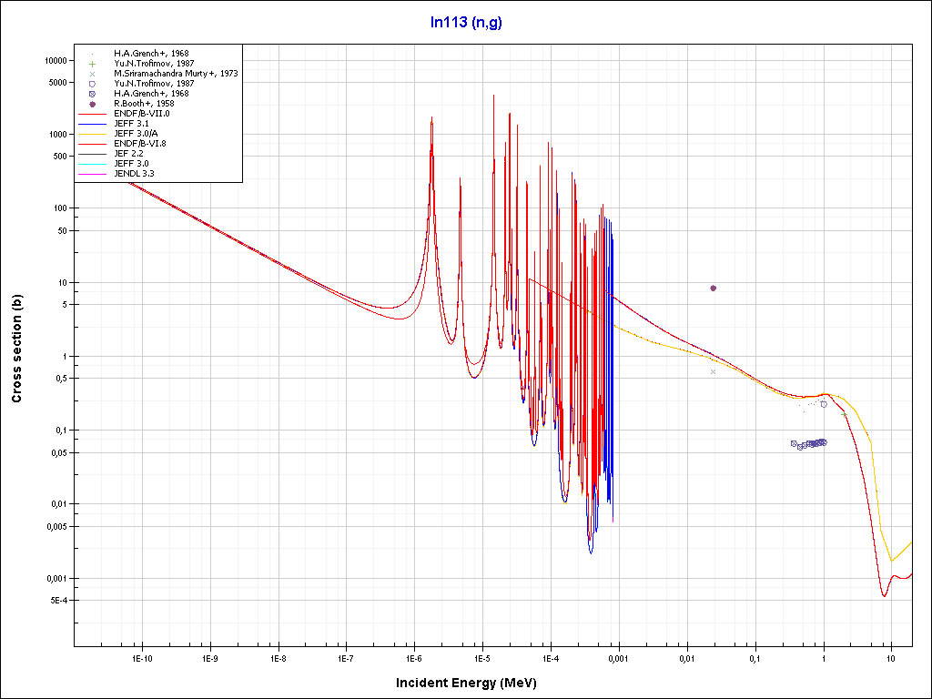Select the ENDF/B-VII.0 legend entry
The width and height of the screenshot is (932, 699).
pos(141,114)
